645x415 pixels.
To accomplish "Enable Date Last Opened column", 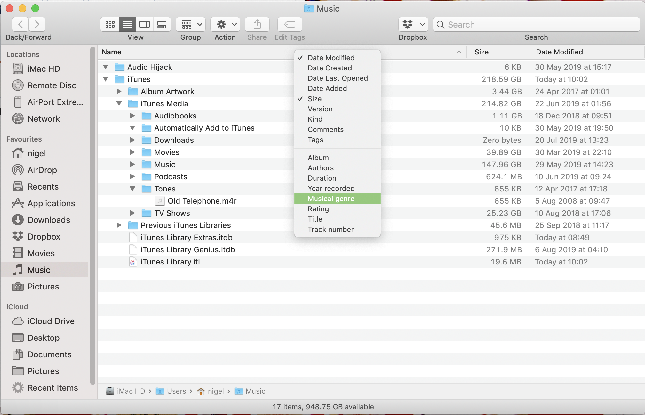I will [x=337, y=78].
